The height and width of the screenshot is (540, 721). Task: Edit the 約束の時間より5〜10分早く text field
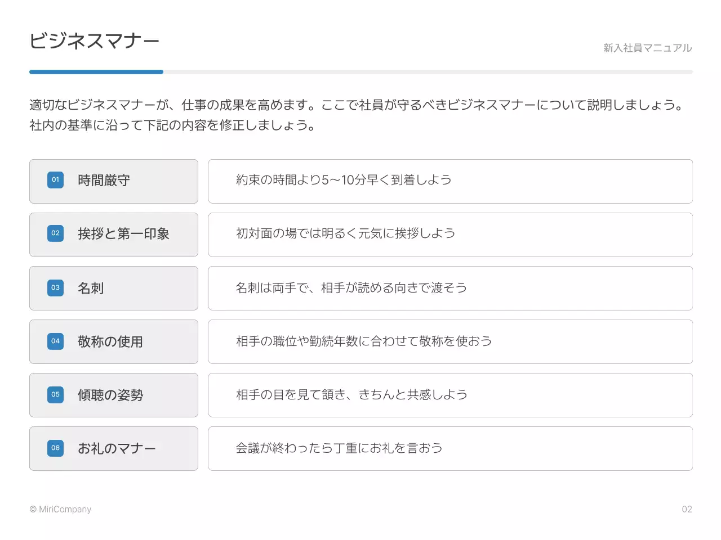(450, 181)
